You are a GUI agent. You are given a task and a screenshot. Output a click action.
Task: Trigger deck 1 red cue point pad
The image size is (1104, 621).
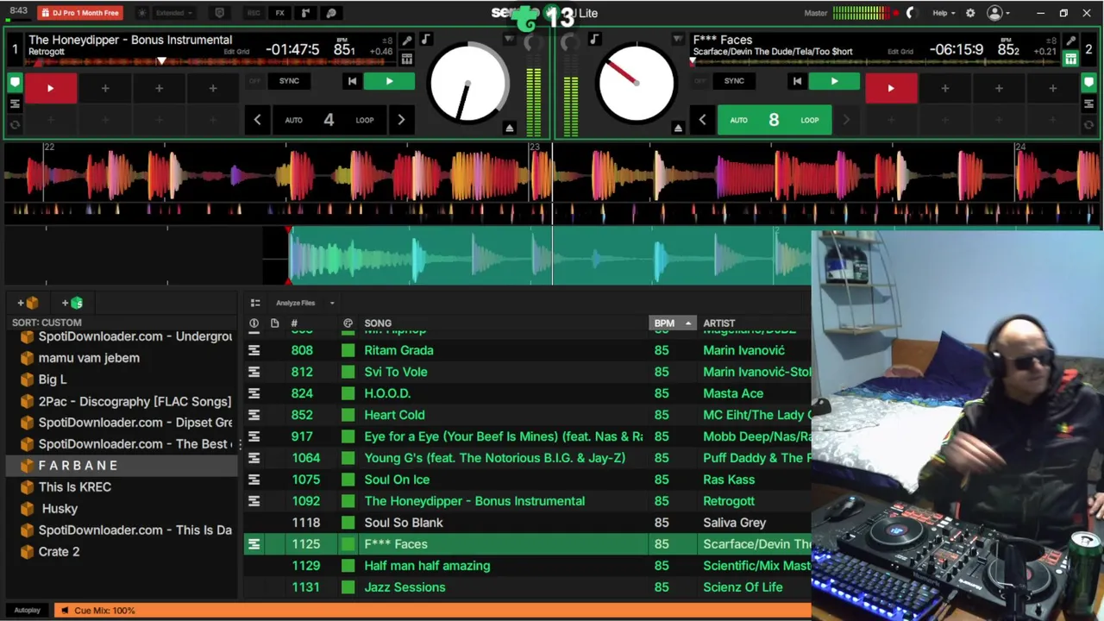[x=50, y=88]
